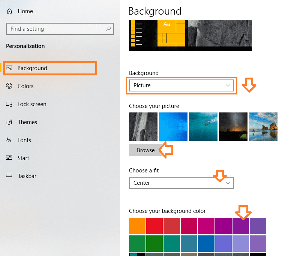The width and height of the screenshot is (300, 256).
Task: Click the Browse button
Action: [x=146, y=150]
